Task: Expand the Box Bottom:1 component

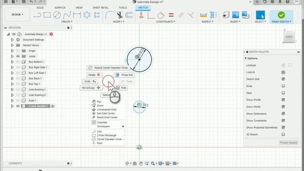Action: (x=12, y=62)
